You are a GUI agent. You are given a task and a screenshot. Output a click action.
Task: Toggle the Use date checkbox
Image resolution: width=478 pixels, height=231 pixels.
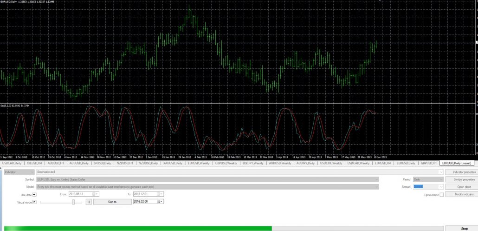point(34,194)
